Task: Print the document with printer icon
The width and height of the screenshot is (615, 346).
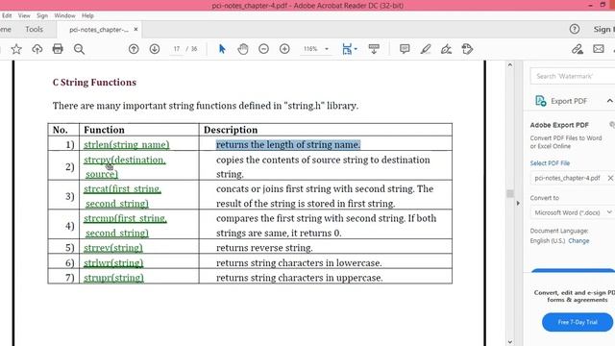Action: (x=58, y=49)
